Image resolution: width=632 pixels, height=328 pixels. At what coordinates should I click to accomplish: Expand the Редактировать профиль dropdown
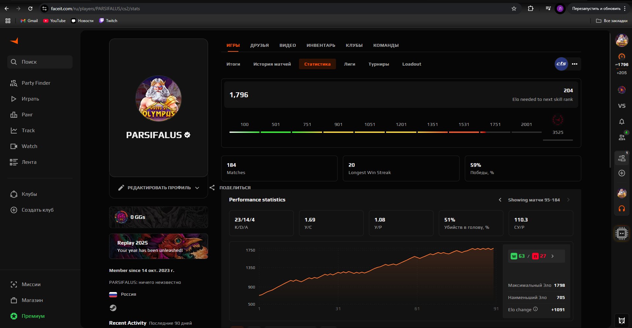click(x=197, y=188)
